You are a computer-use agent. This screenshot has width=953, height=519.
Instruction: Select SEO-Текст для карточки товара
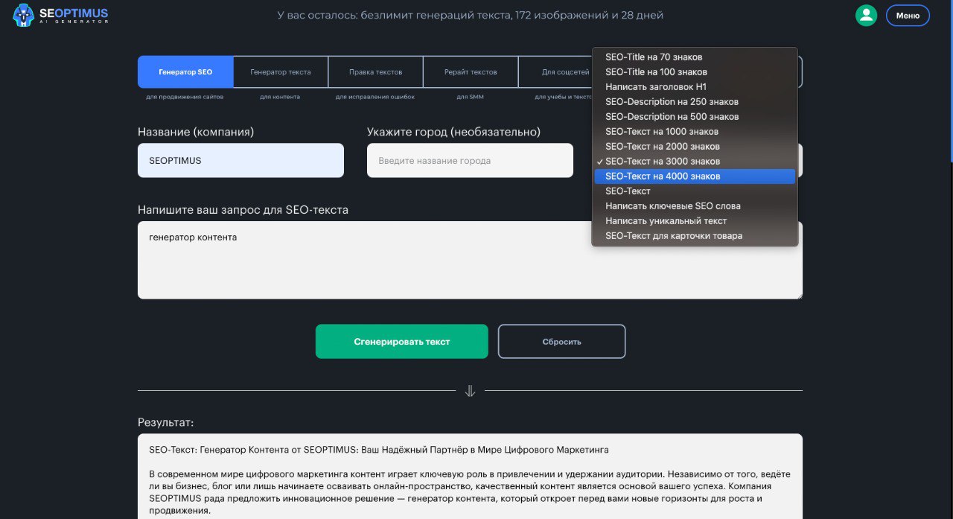pos(695,236)
